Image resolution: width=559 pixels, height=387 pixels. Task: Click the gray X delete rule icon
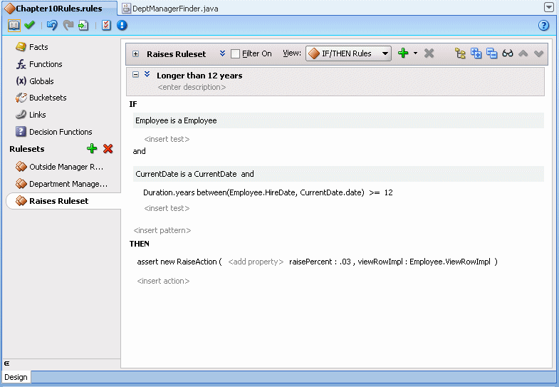[x=429, y=53]
